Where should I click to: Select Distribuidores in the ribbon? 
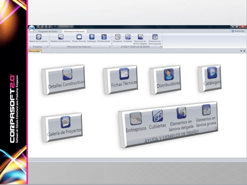point(104,39)
